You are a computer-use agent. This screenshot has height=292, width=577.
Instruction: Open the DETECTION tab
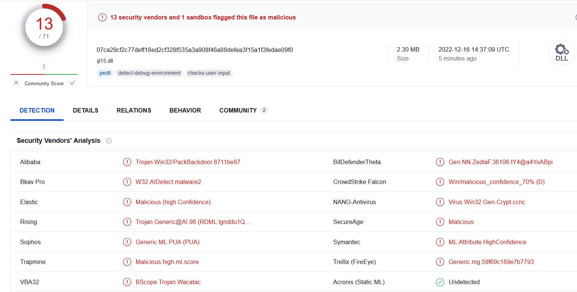[37, 110]
